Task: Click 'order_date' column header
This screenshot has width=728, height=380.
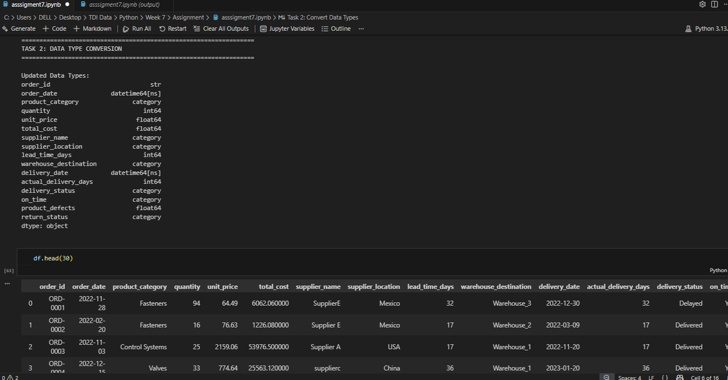Action: 89,287
